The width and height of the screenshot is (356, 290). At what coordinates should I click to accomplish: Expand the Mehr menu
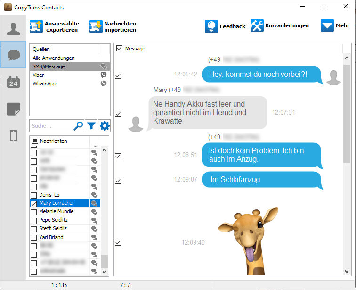[x=335, y=25]
